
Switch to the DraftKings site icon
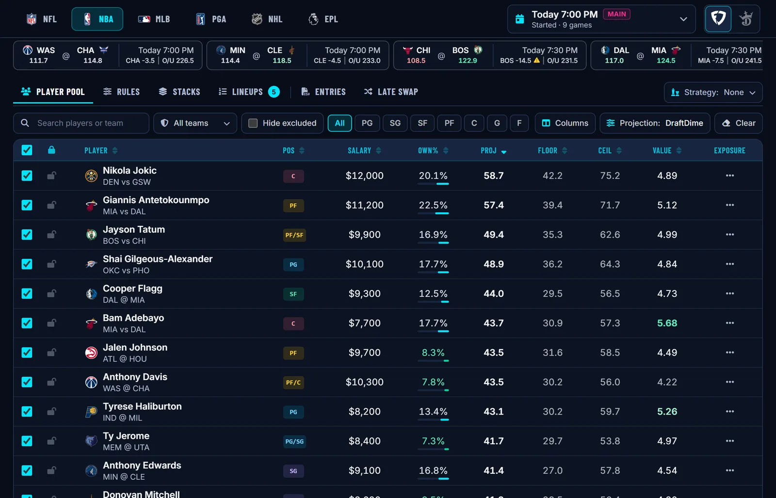(746, 19)
